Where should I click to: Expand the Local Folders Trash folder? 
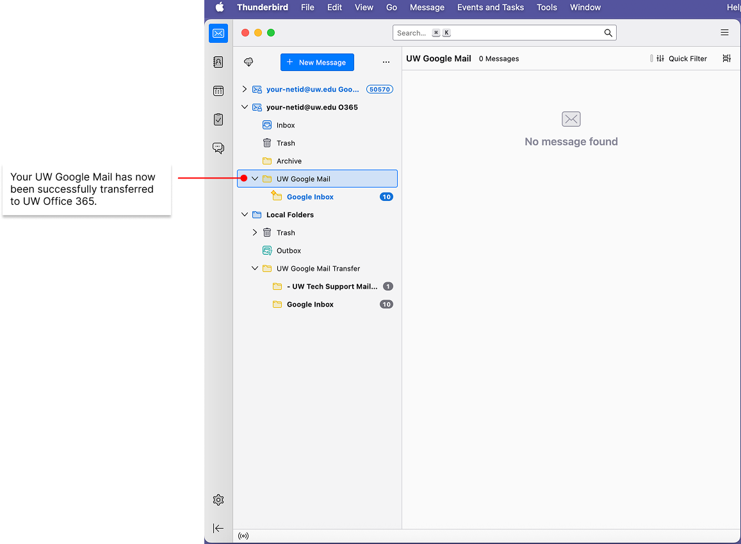click(x=255, y=233)
